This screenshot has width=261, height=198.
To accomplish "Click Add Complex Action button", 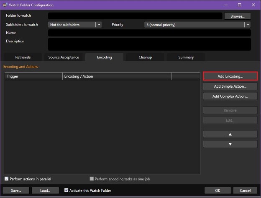I will pos(230,96).
